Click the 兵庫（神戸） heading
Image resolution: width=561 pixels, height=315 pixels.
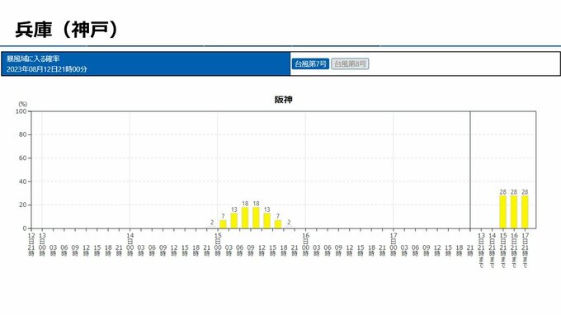tap(67, 30)
